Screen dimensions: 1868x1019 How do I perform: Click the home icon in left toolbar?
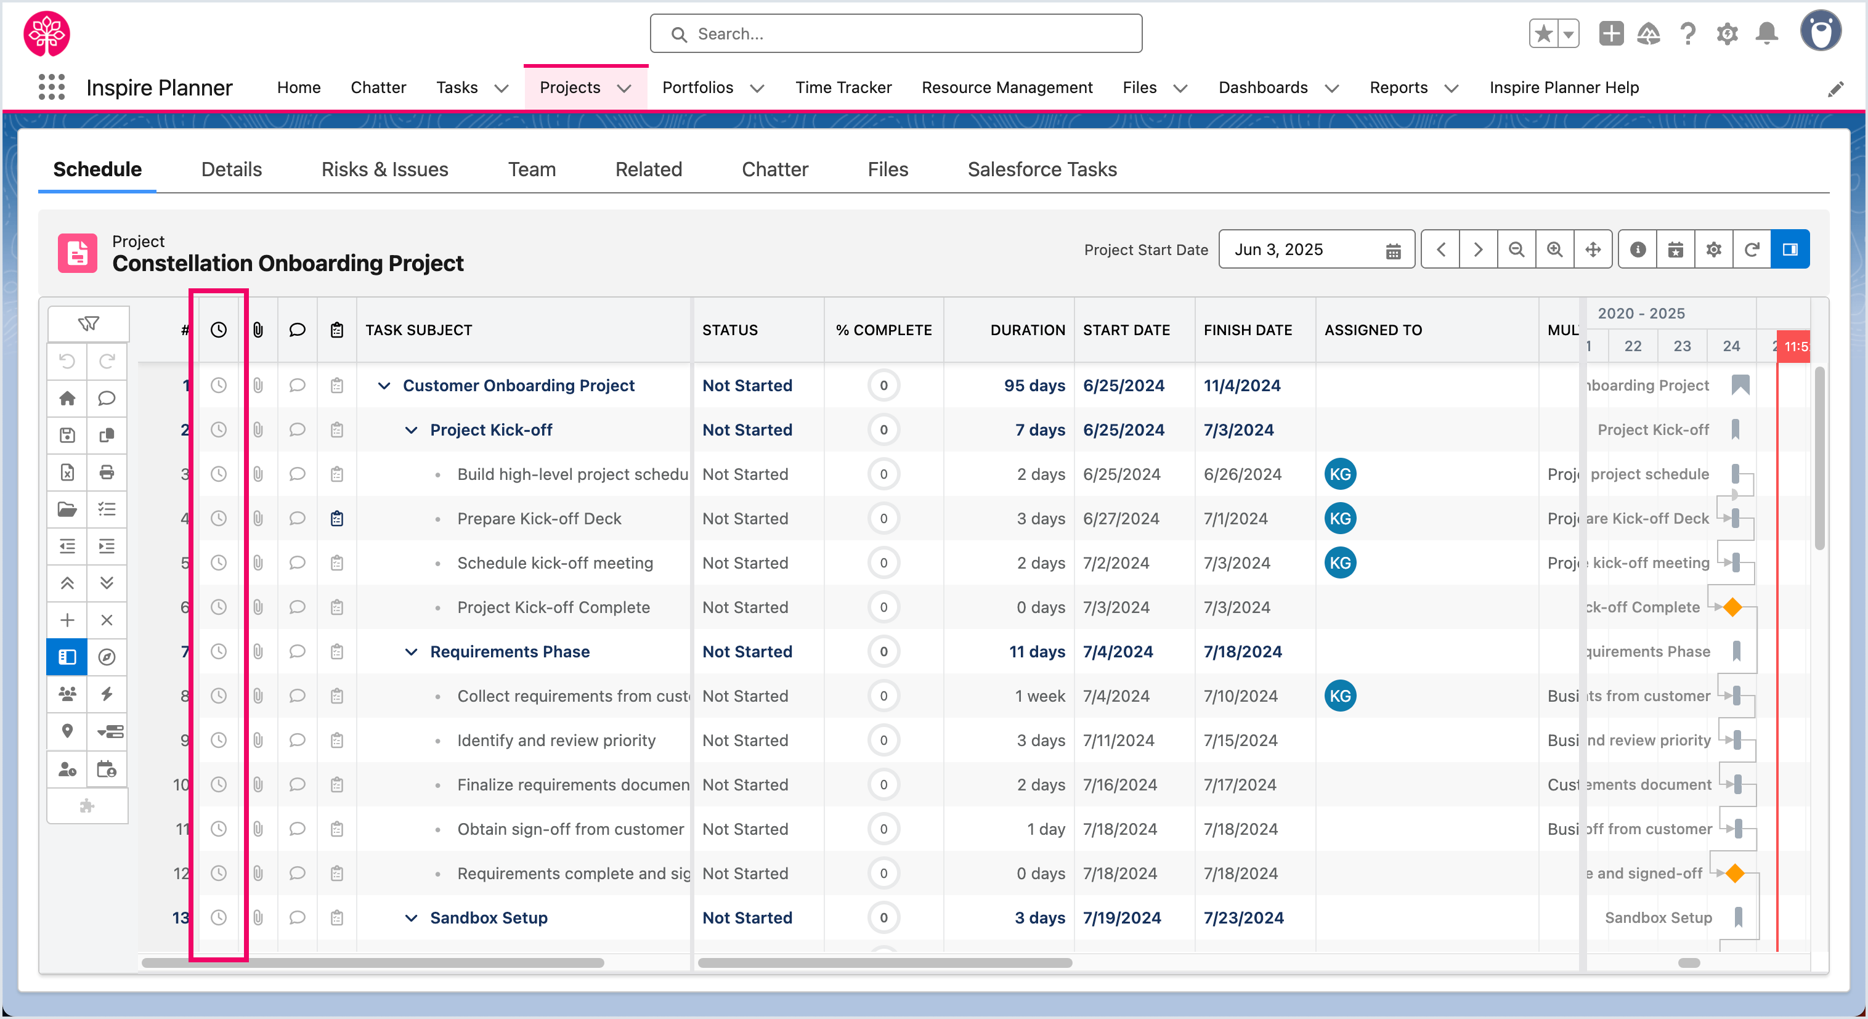[x=67, y=398]
